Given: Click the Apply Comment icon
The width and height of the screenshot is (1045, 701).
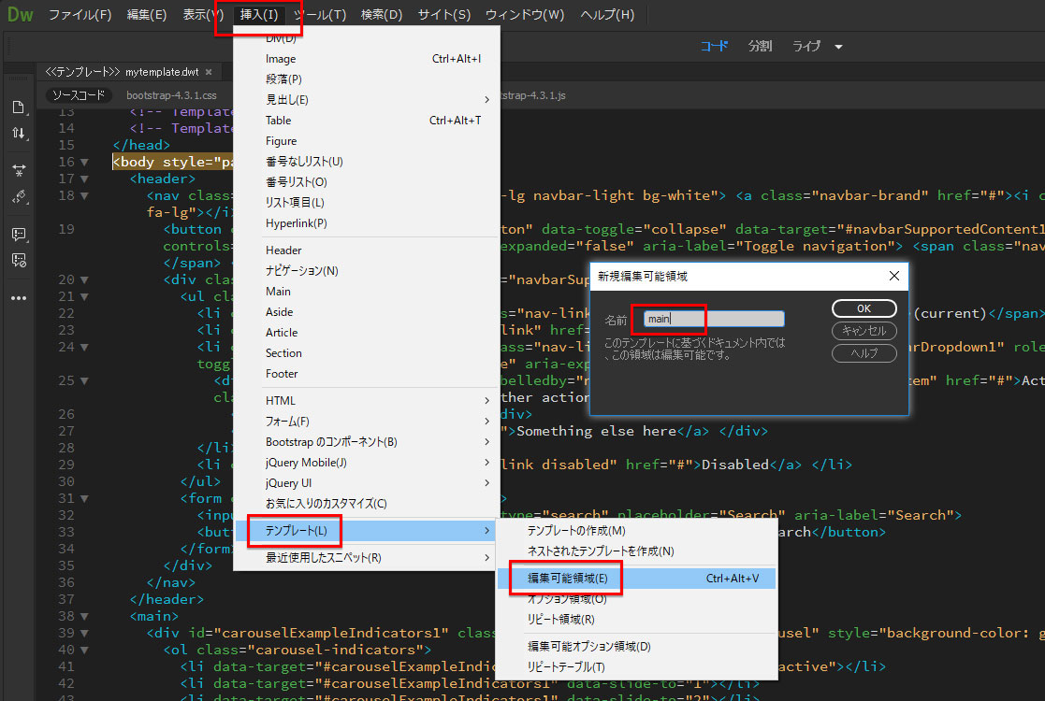Looking at the screenshot, I should [19, 235].
